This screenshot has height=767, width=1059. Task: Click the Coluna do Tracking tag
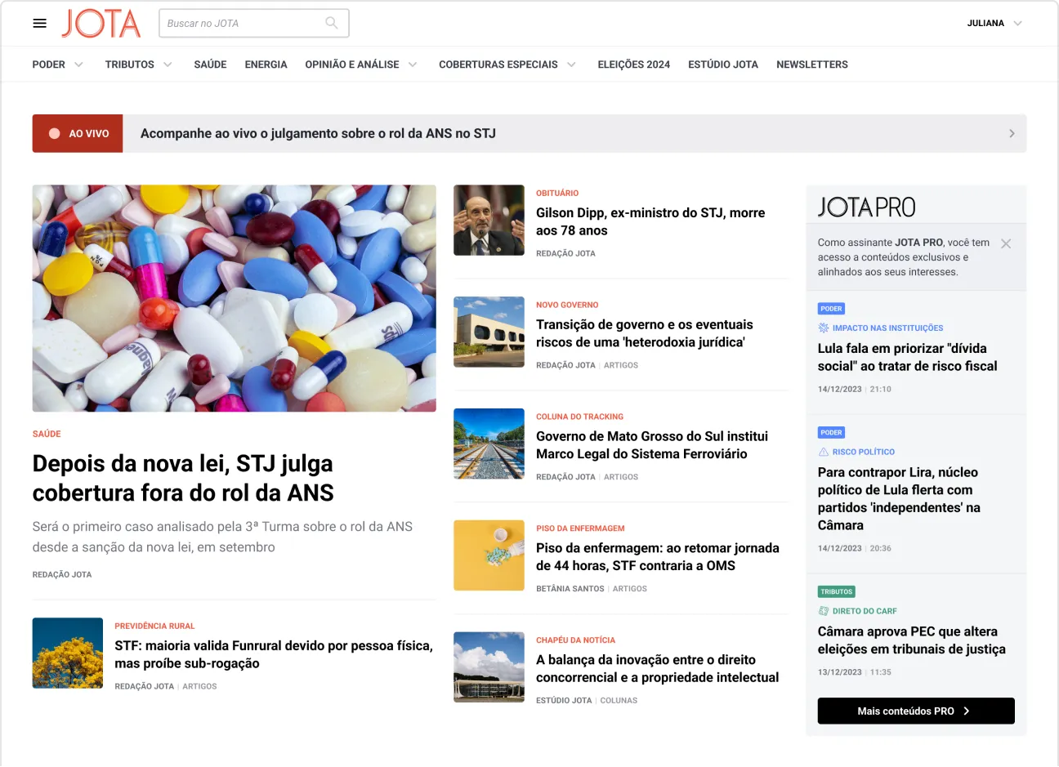click(579, 417)
